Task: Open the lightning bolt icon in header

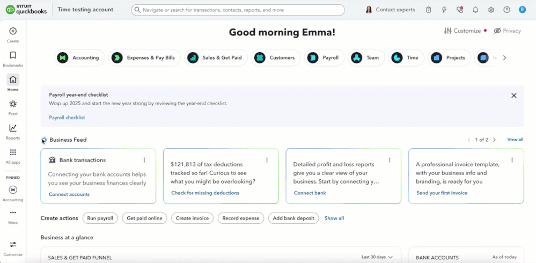Action: click(x=444, y=10)
